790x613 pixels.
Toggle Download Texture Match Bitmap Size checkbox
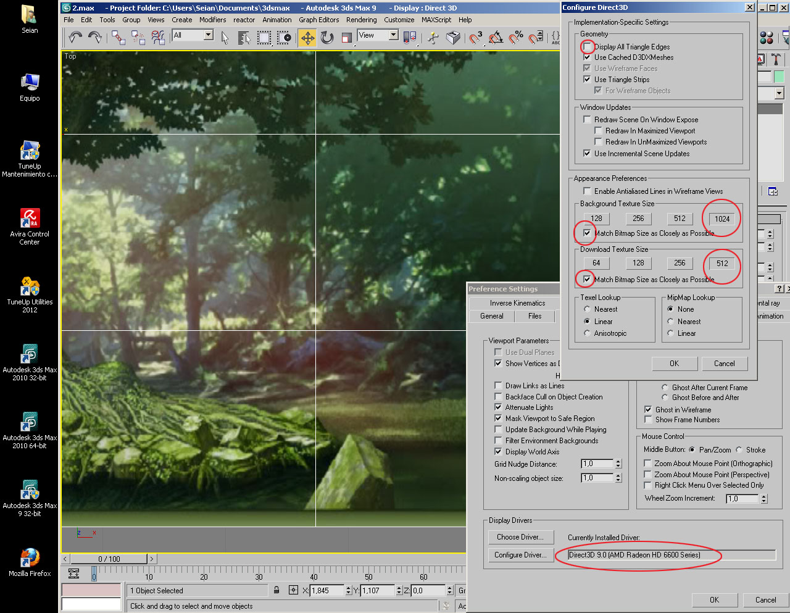click(588, 280)
